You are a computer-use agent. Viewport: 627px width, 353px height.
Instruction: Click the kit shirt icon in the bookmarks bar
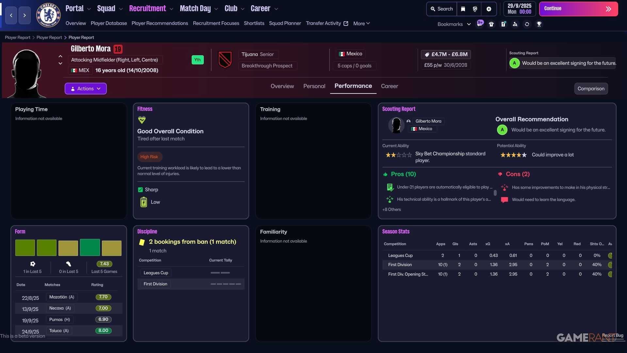pos(491,24)
